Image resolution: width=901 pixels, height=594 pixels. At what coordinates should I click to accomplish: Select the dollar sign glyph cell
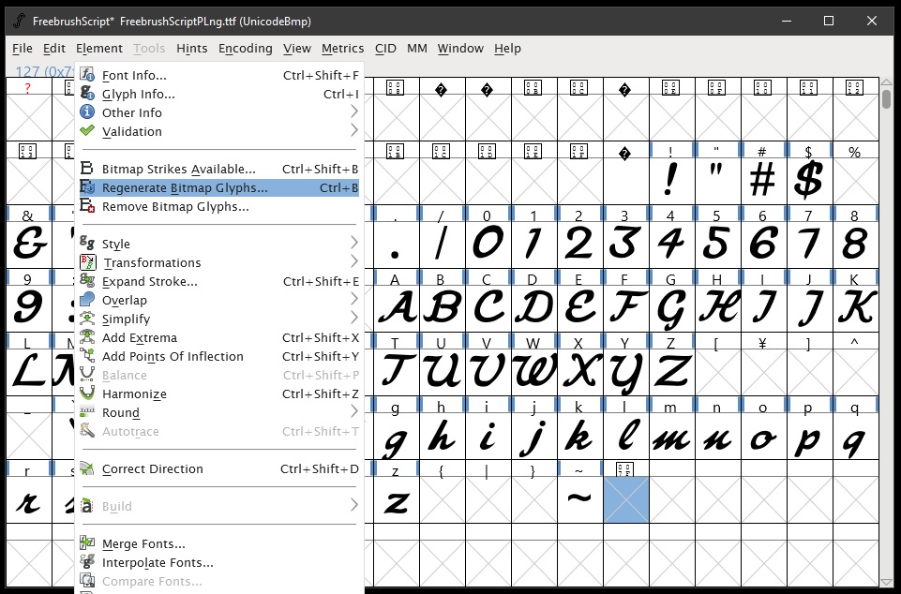(x=810, y=181)
